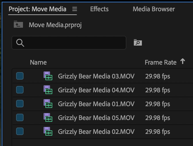
Task: Toggle the label box for Media 01.MOV
Action: (x=20, y=104)
